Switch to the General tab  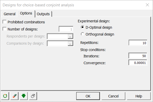pos(10,14)
